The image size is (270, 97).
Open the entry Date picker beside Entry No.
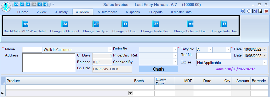265,50
